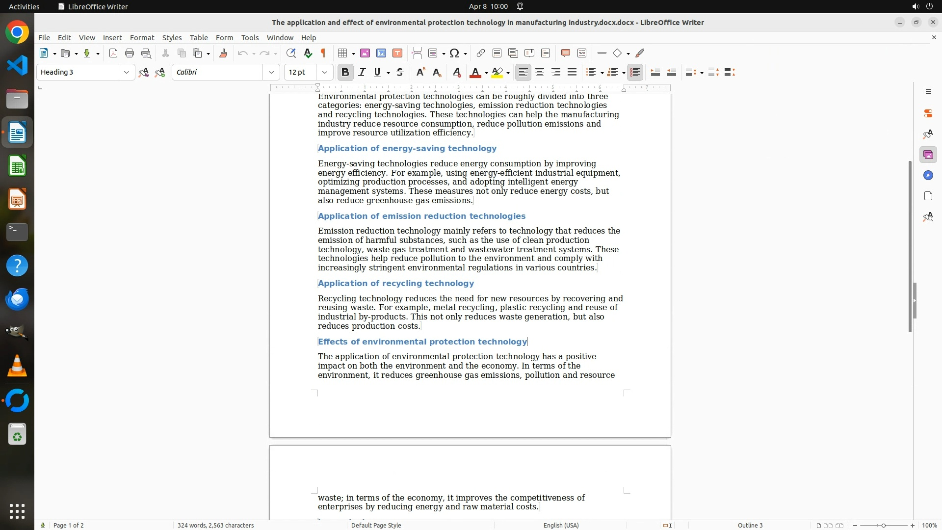Open the Find & Replace tool
This screenshot has height=530, width=942.
[291, 53]
